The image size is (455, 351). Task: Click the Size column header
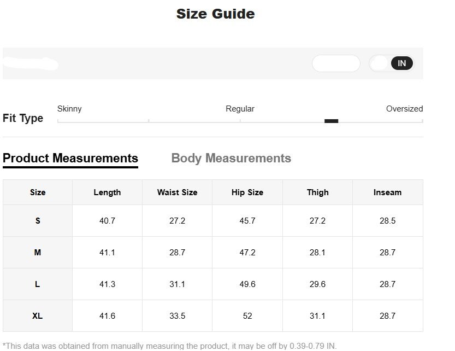tap(38, 192)
